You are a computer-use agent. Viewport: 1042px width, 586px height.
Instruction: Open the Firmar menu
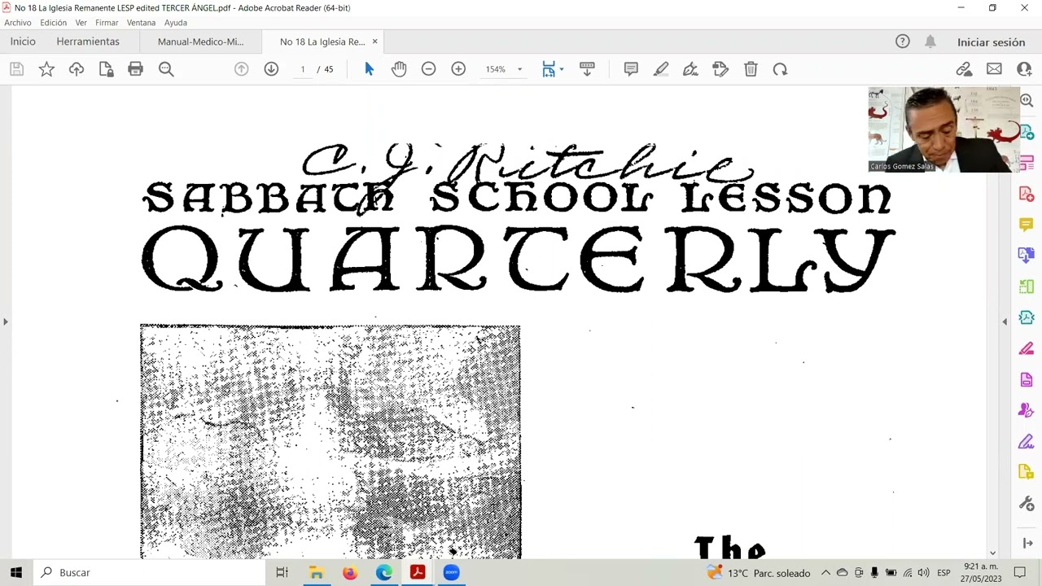pos(107,23)
